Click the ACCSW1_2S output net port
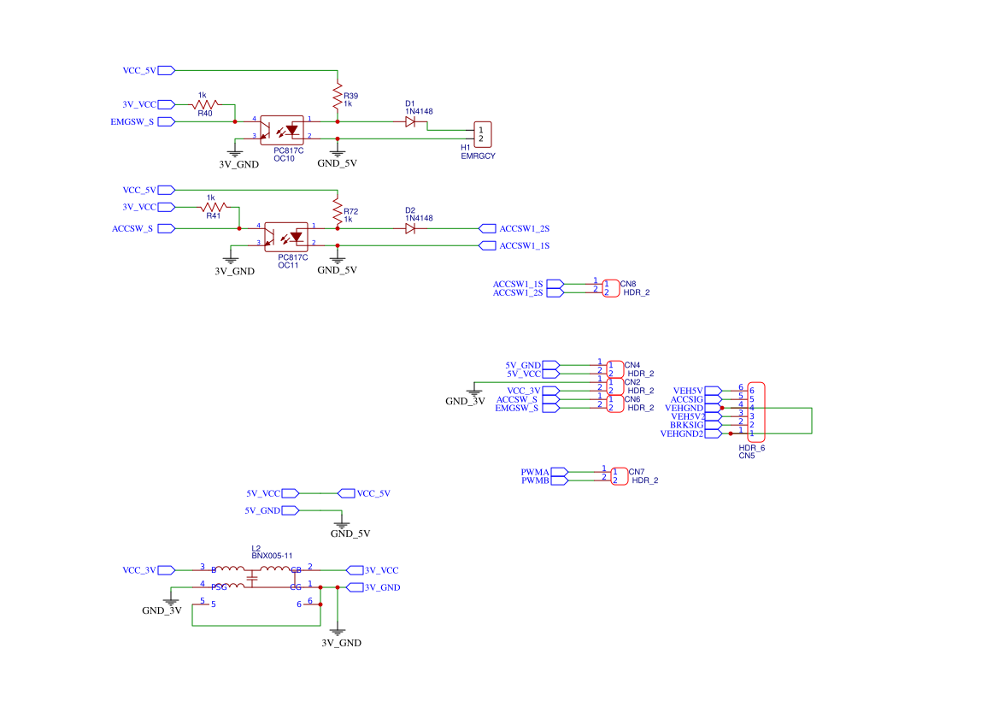 coord(487,228)
